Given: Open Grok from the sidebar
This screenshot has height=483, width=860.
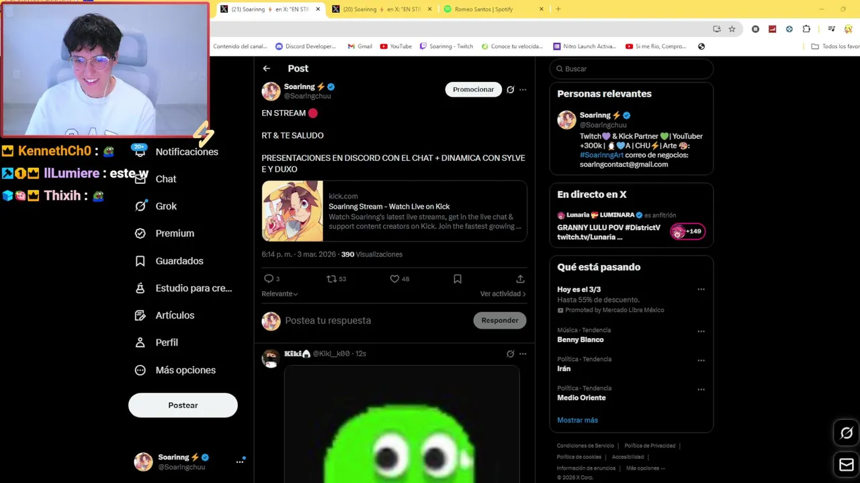Looking at the screenshot, I should (166, 206).
